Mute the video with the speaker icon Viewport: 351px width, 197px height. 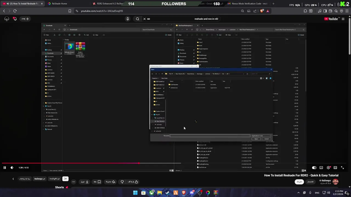pos(12,168)
